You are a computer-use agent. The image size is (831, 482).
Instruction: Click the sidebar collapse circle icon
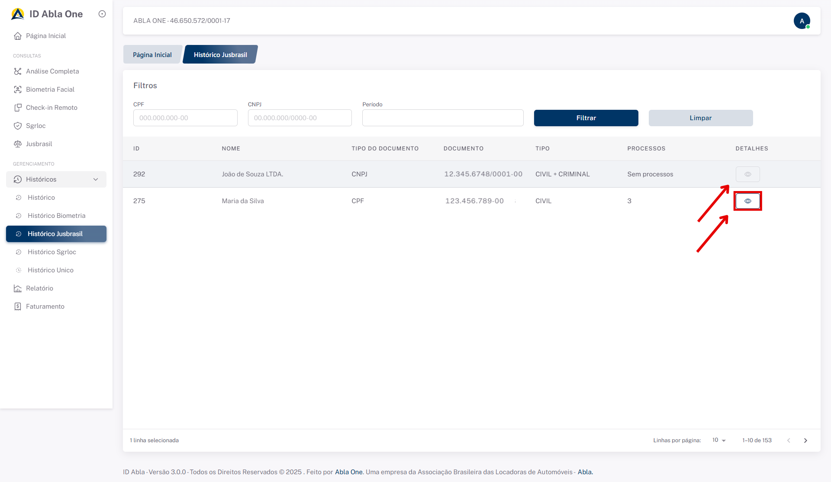tap(102, 14)
